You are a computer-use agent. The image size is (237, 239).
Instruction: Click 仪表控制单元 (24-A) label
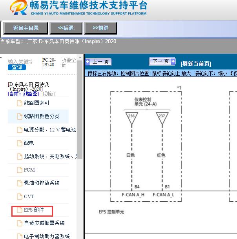pos(146,102)
